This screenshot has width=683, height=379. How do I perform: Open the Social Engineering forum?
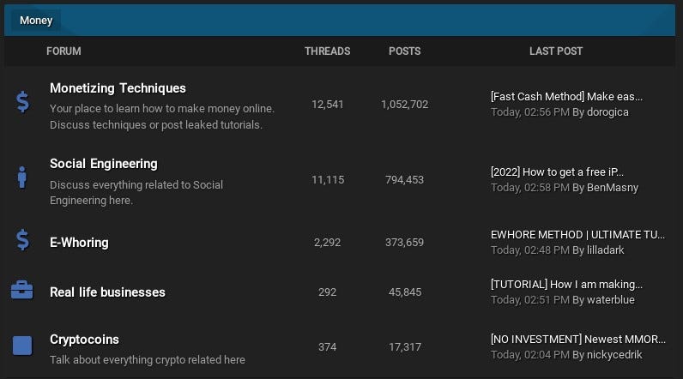click(104, 164)
